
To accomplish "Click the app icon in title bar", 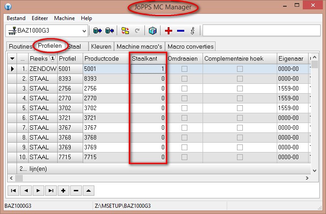I will click(8, 6).
